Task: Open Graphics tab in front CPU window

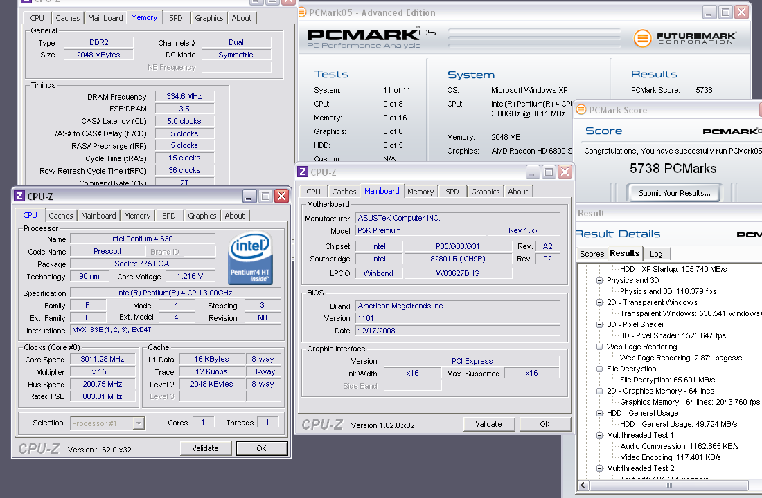Action: (202, 216)
